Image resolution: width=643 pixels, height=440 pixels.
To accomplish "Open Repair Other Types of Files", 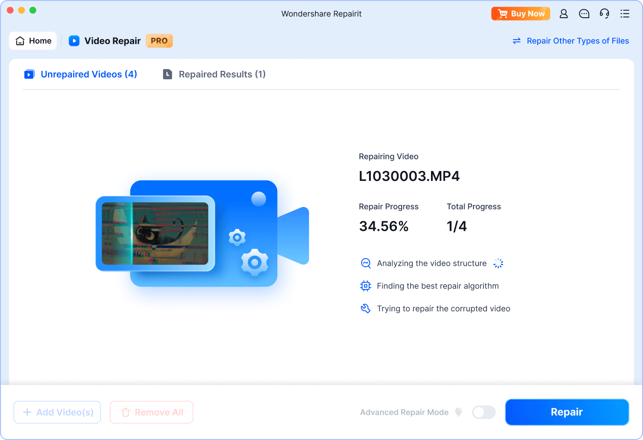I will (578, 41).
